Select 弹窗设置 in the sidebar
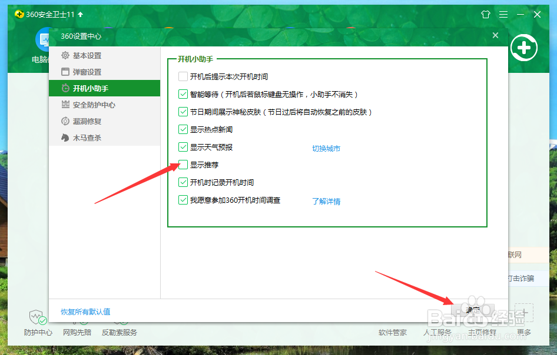This screenshot has width=557, height=355. pos(104,72)
